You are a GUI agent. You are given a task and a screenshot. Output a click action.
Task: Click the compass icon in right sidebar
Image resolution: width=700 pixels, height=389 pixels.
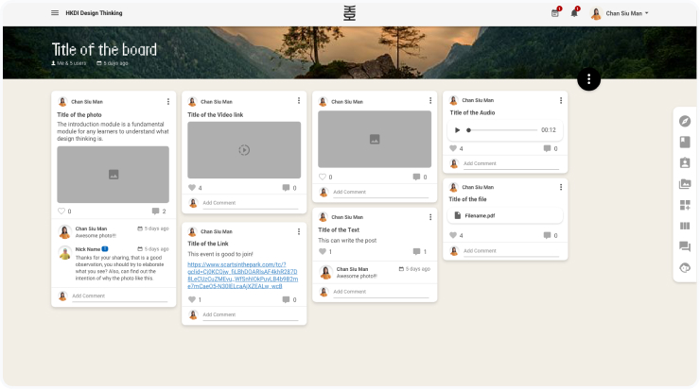click(685, 121)
